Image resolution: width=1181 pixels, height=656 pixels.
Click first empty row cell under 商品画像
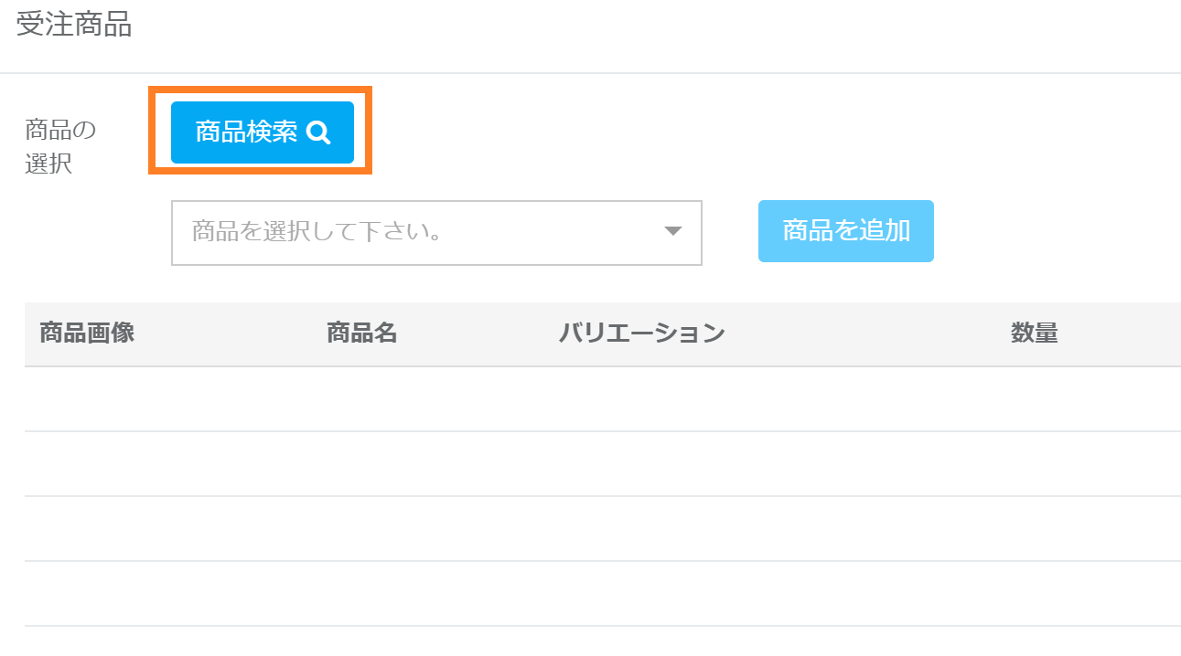tap(87, 399)
